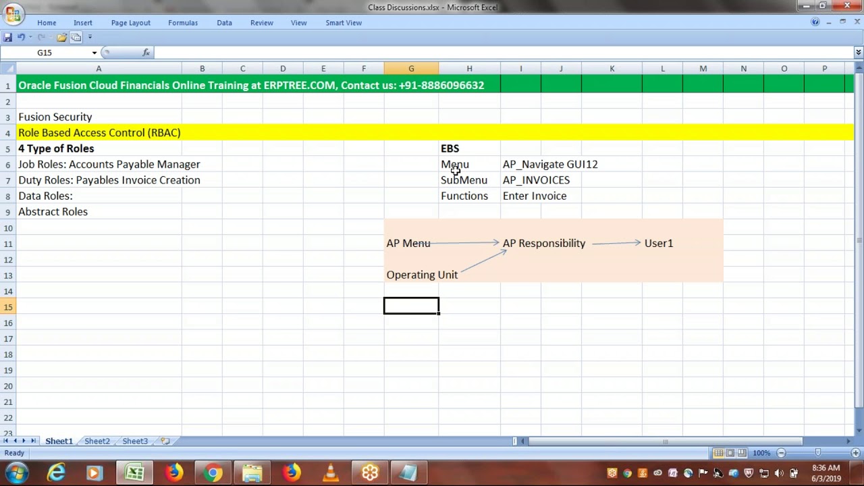Switch to Normal view in status bar
The height and width of the screenshot is (486, 864).
719,453
